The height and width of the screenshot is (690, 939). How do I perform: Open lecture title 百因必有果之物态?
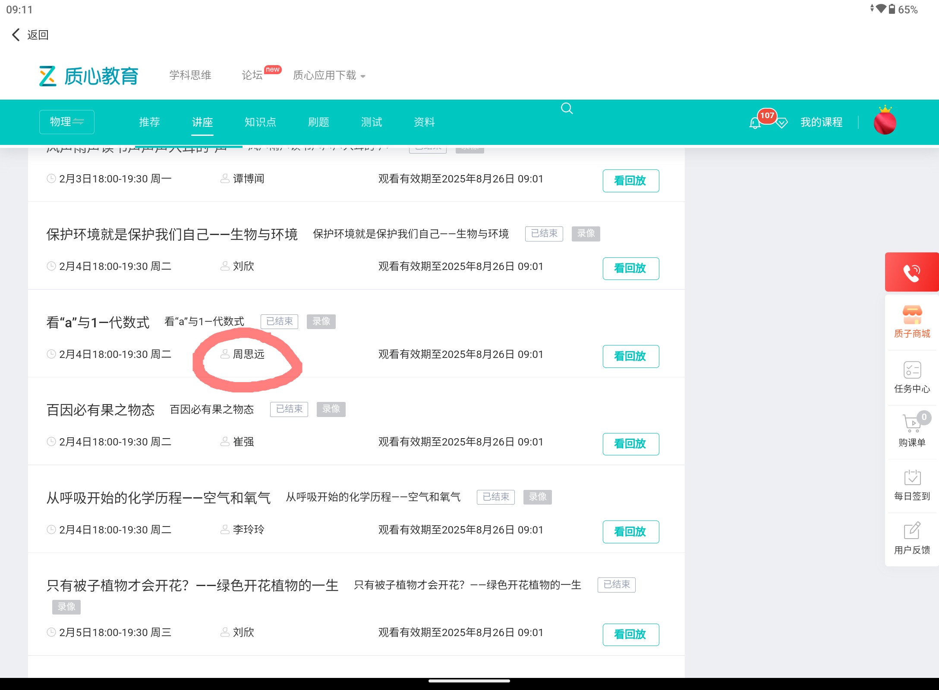pyautogui.click(x=100, y=410)
